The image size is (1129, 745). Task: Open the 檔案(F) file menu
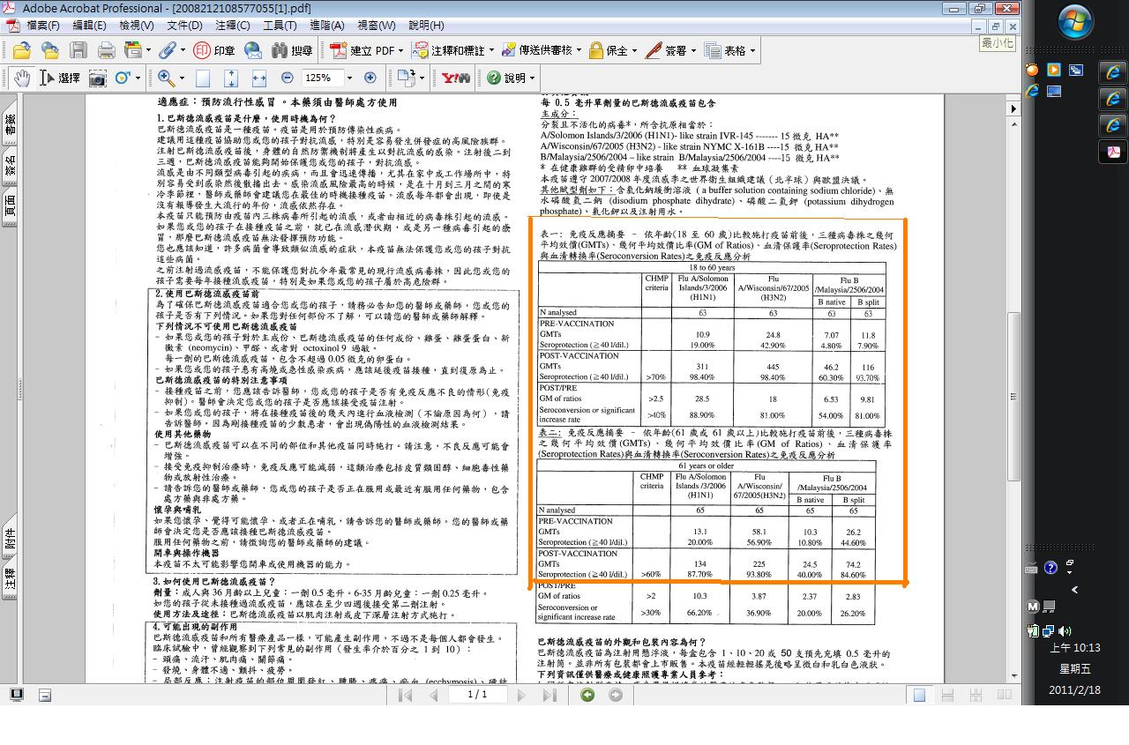point(43,26)
